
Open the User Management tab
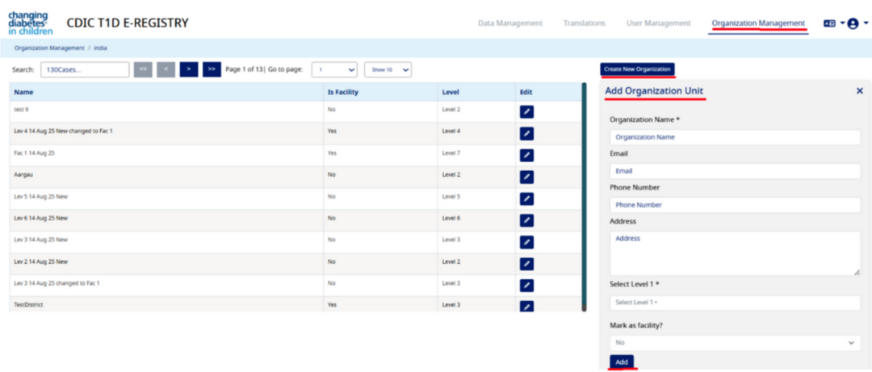point(658,23)
